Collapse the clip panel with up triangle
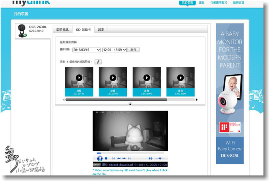269x181 pixels. coord(130,104)
